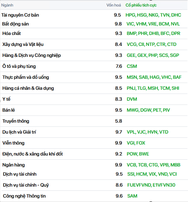
Task: Open the VIC stock ticker
Action: (x=130, y=24)
